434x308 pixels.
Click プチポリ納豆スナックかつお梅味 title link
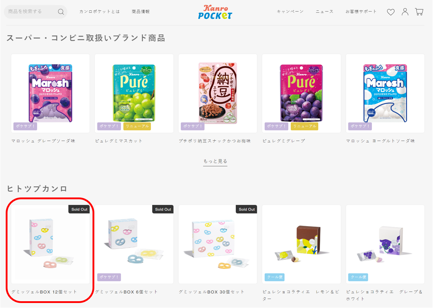215,141
